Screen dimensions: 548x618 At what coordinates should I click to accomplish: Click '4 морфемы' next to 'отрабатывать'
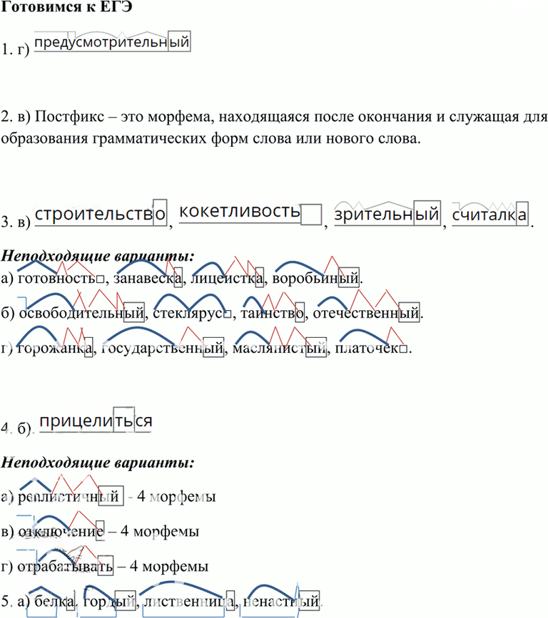click(x=169, y=567)
